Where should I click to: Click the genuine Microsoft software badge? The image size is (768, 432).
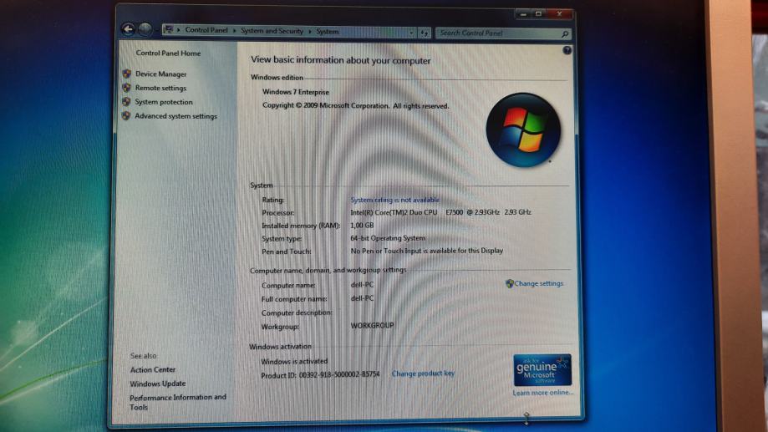pos(542,369)
